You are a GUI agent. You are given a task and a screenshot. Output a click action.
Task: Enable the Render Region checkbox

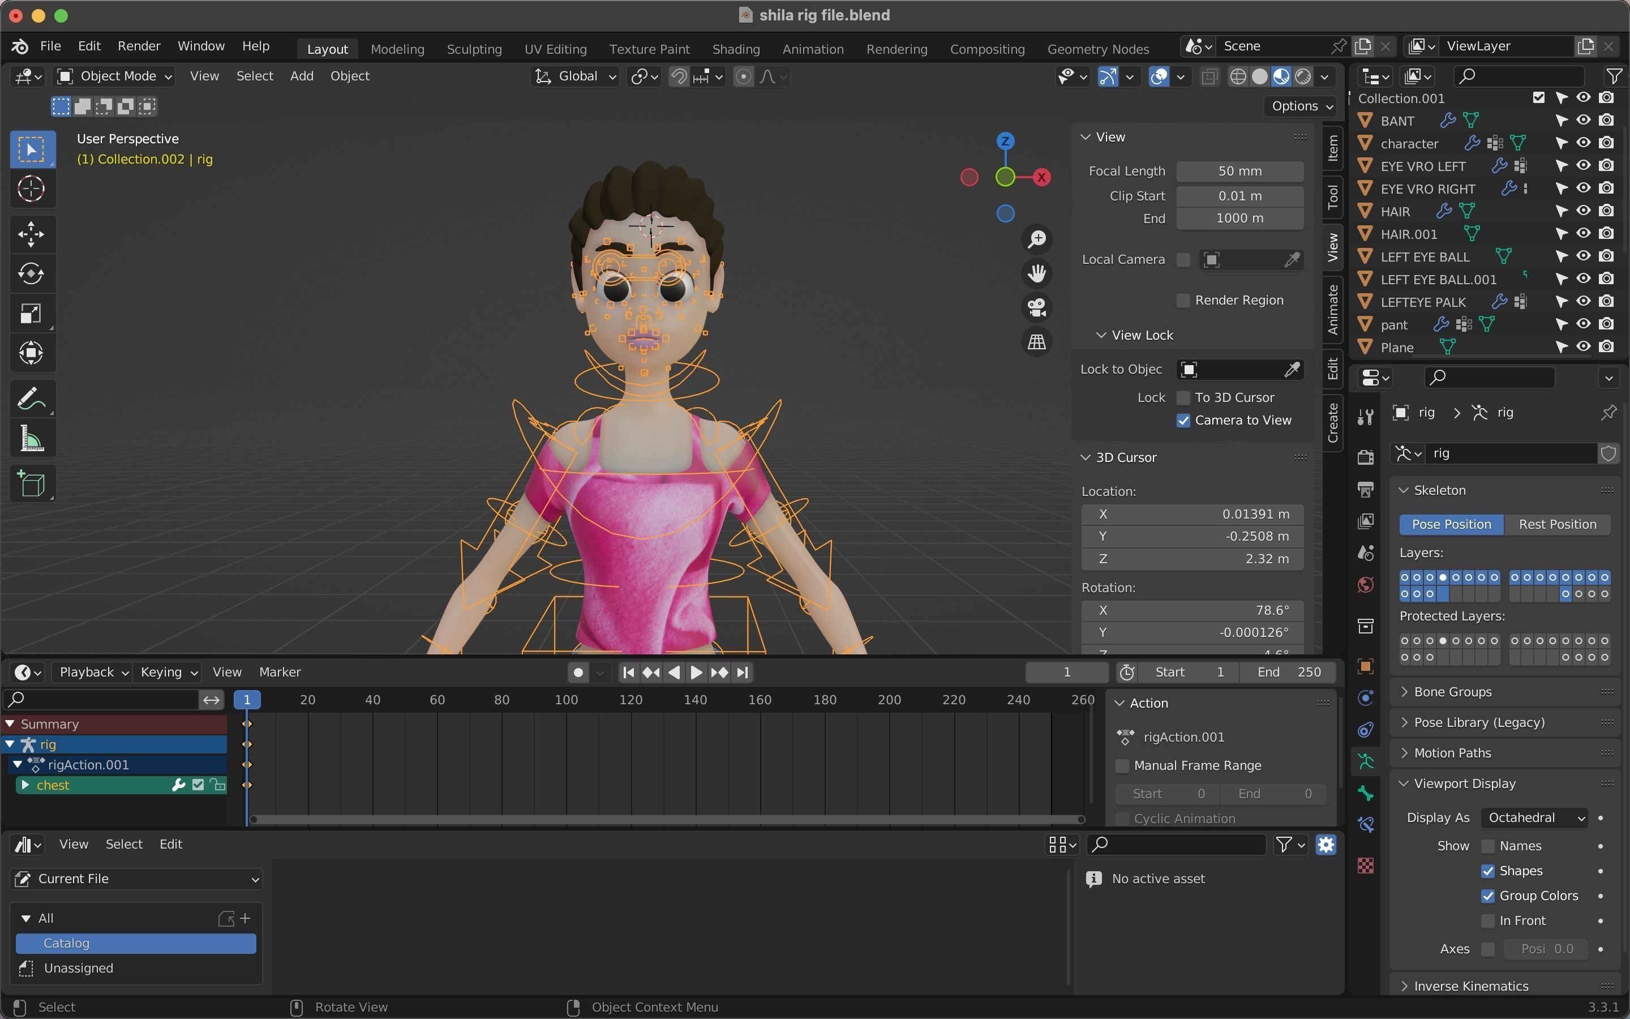(1183, 301)
